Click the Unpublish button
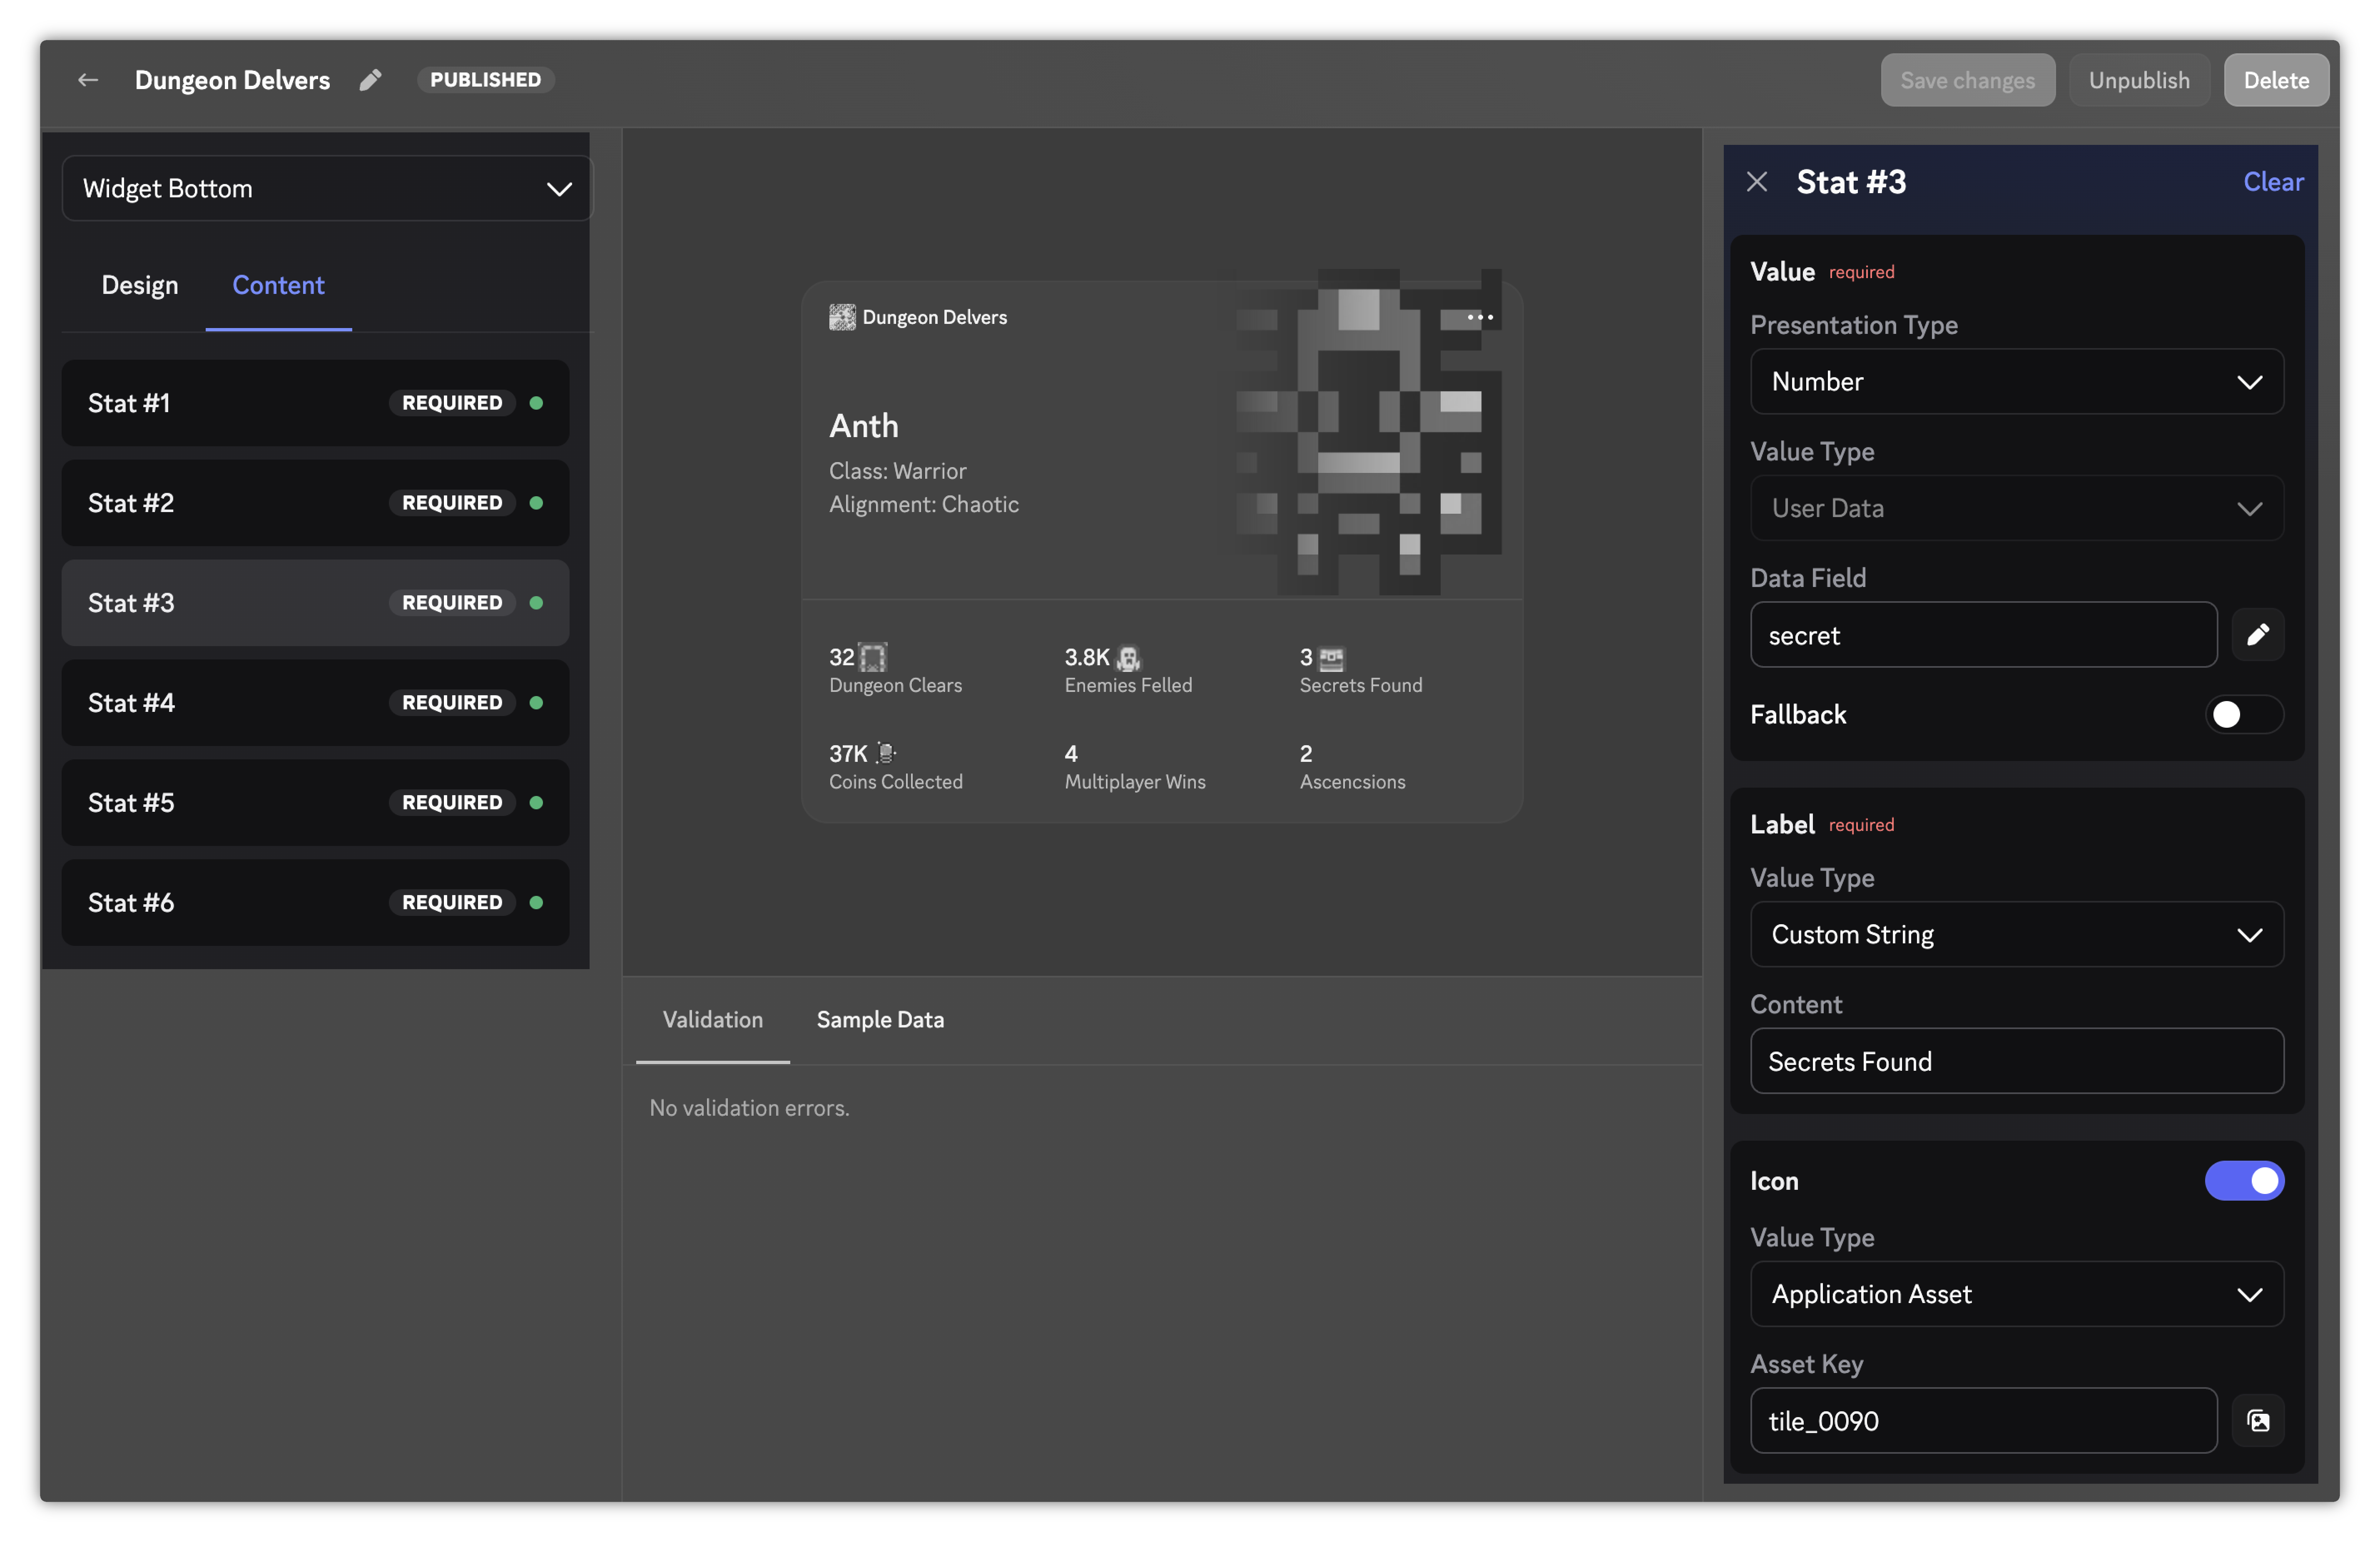The image size is (2380, 1542). pyautogui.click(x=2139, y=80)
